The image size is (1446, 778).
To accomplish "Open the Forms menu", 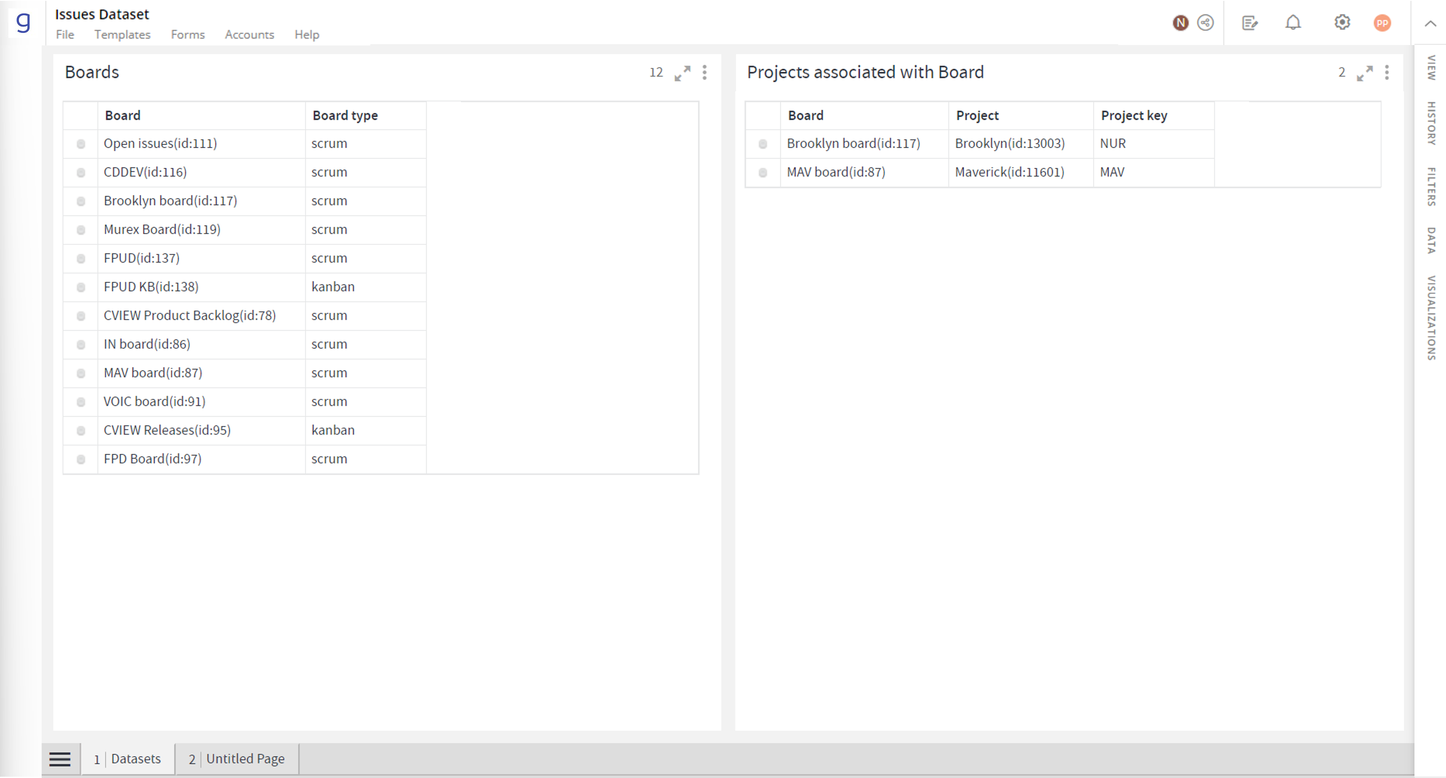I will coord(188,35).
